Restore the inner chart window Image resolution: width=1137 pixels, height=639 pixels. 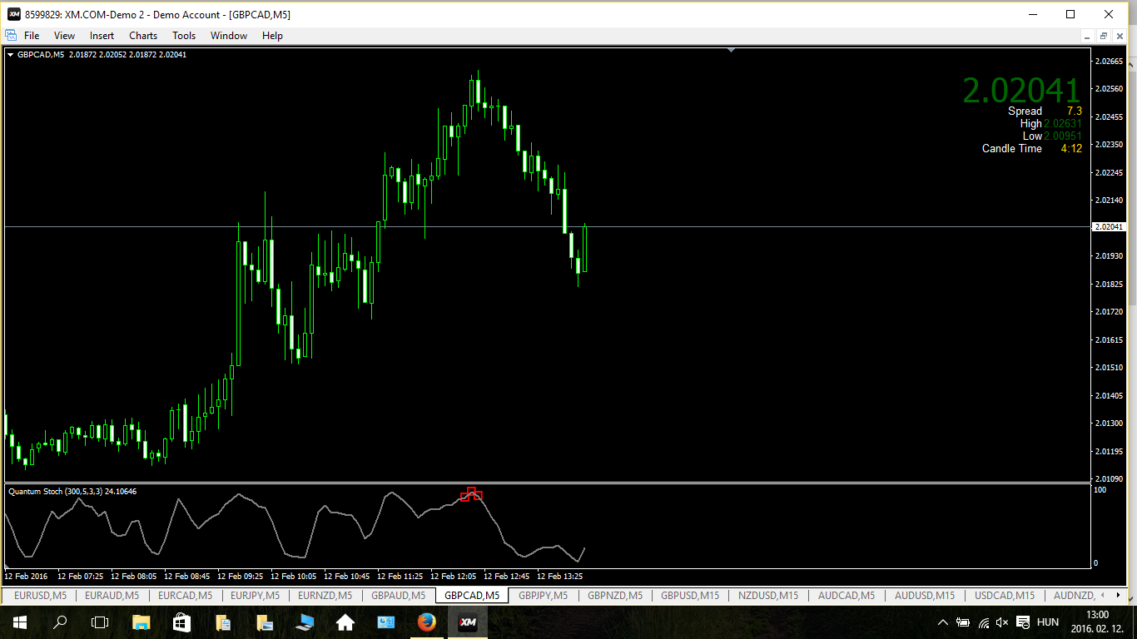tap(1103, 36)
